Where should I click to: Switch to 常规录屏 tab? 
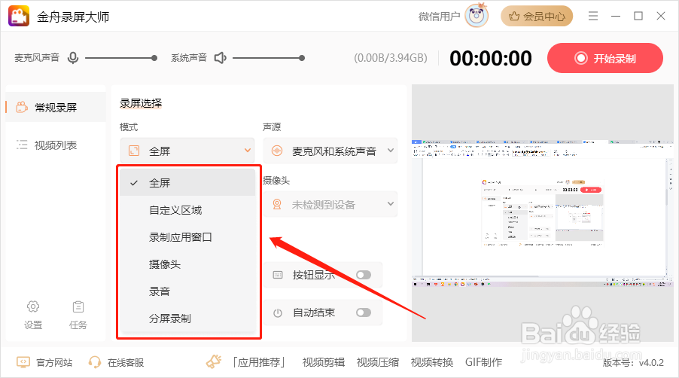tap(56, 108)
